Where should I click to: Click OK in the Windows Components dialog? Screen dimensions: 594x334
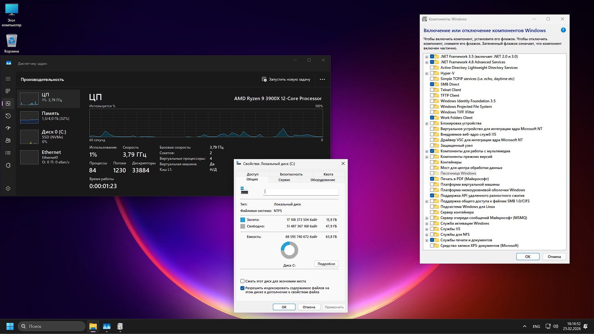527,256
